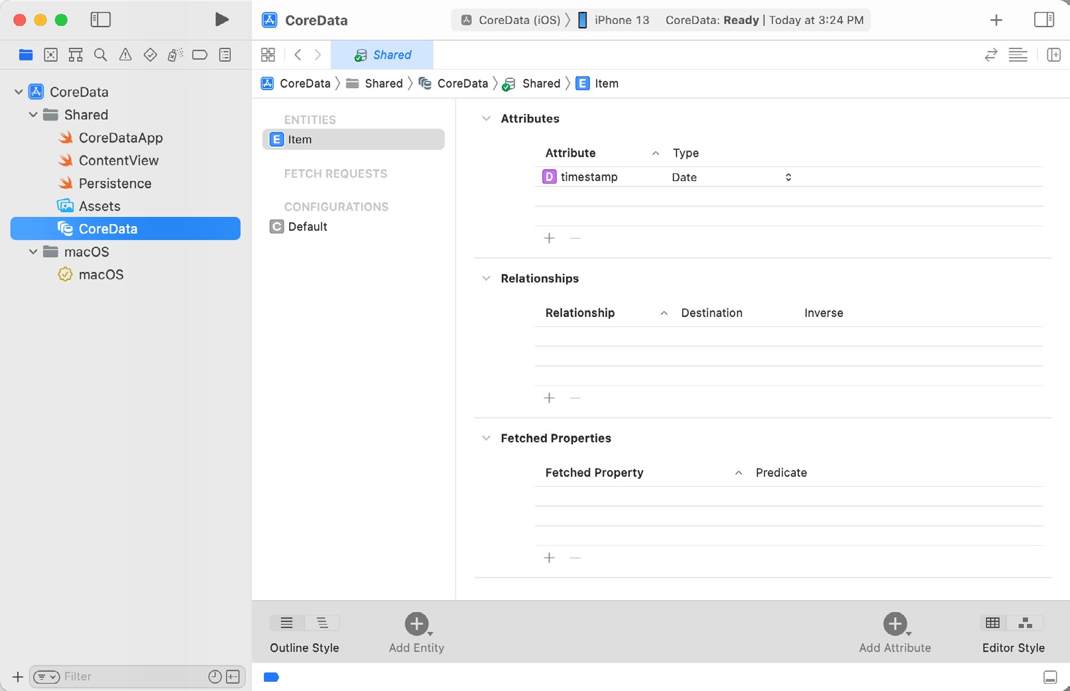Open the CoreData (iOS) scheme selector
The width and height of the screenshot is (1070, 691).
tap(511, 20)
